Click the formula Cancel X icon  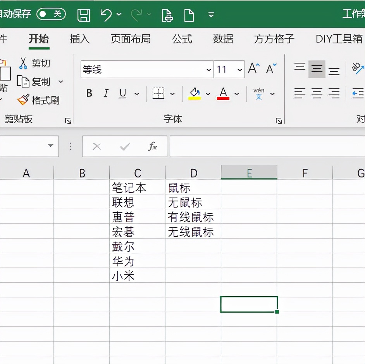click(96, 146)
